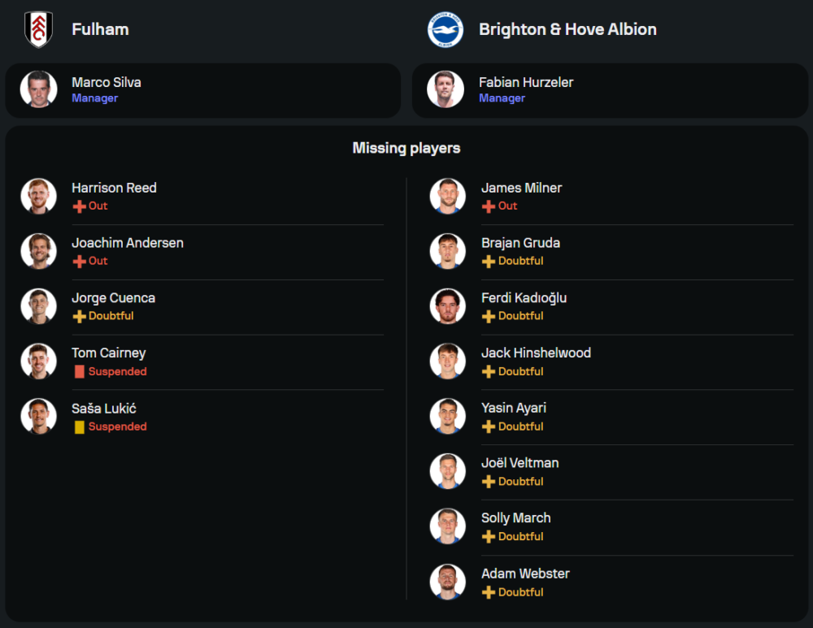The image size is (813, 628).
Task: Open the Fulham team name link
Action: (100, 29)
